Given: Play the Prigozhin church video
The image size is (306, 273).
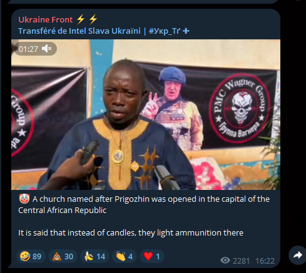Looking at the screenshot, I should 146,114.
